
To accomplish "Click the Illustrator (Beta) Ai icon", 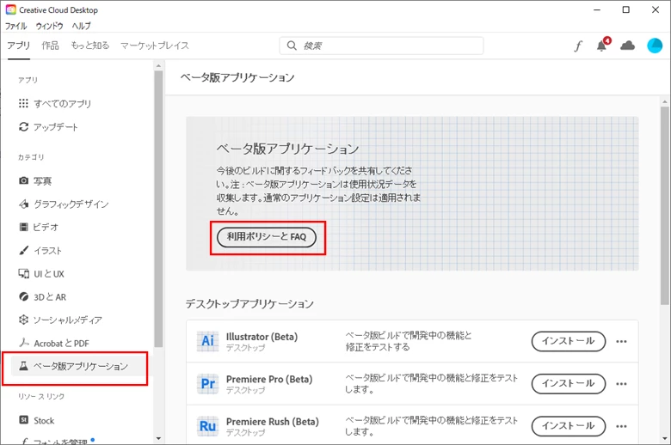I will click(x=207, y=341).
